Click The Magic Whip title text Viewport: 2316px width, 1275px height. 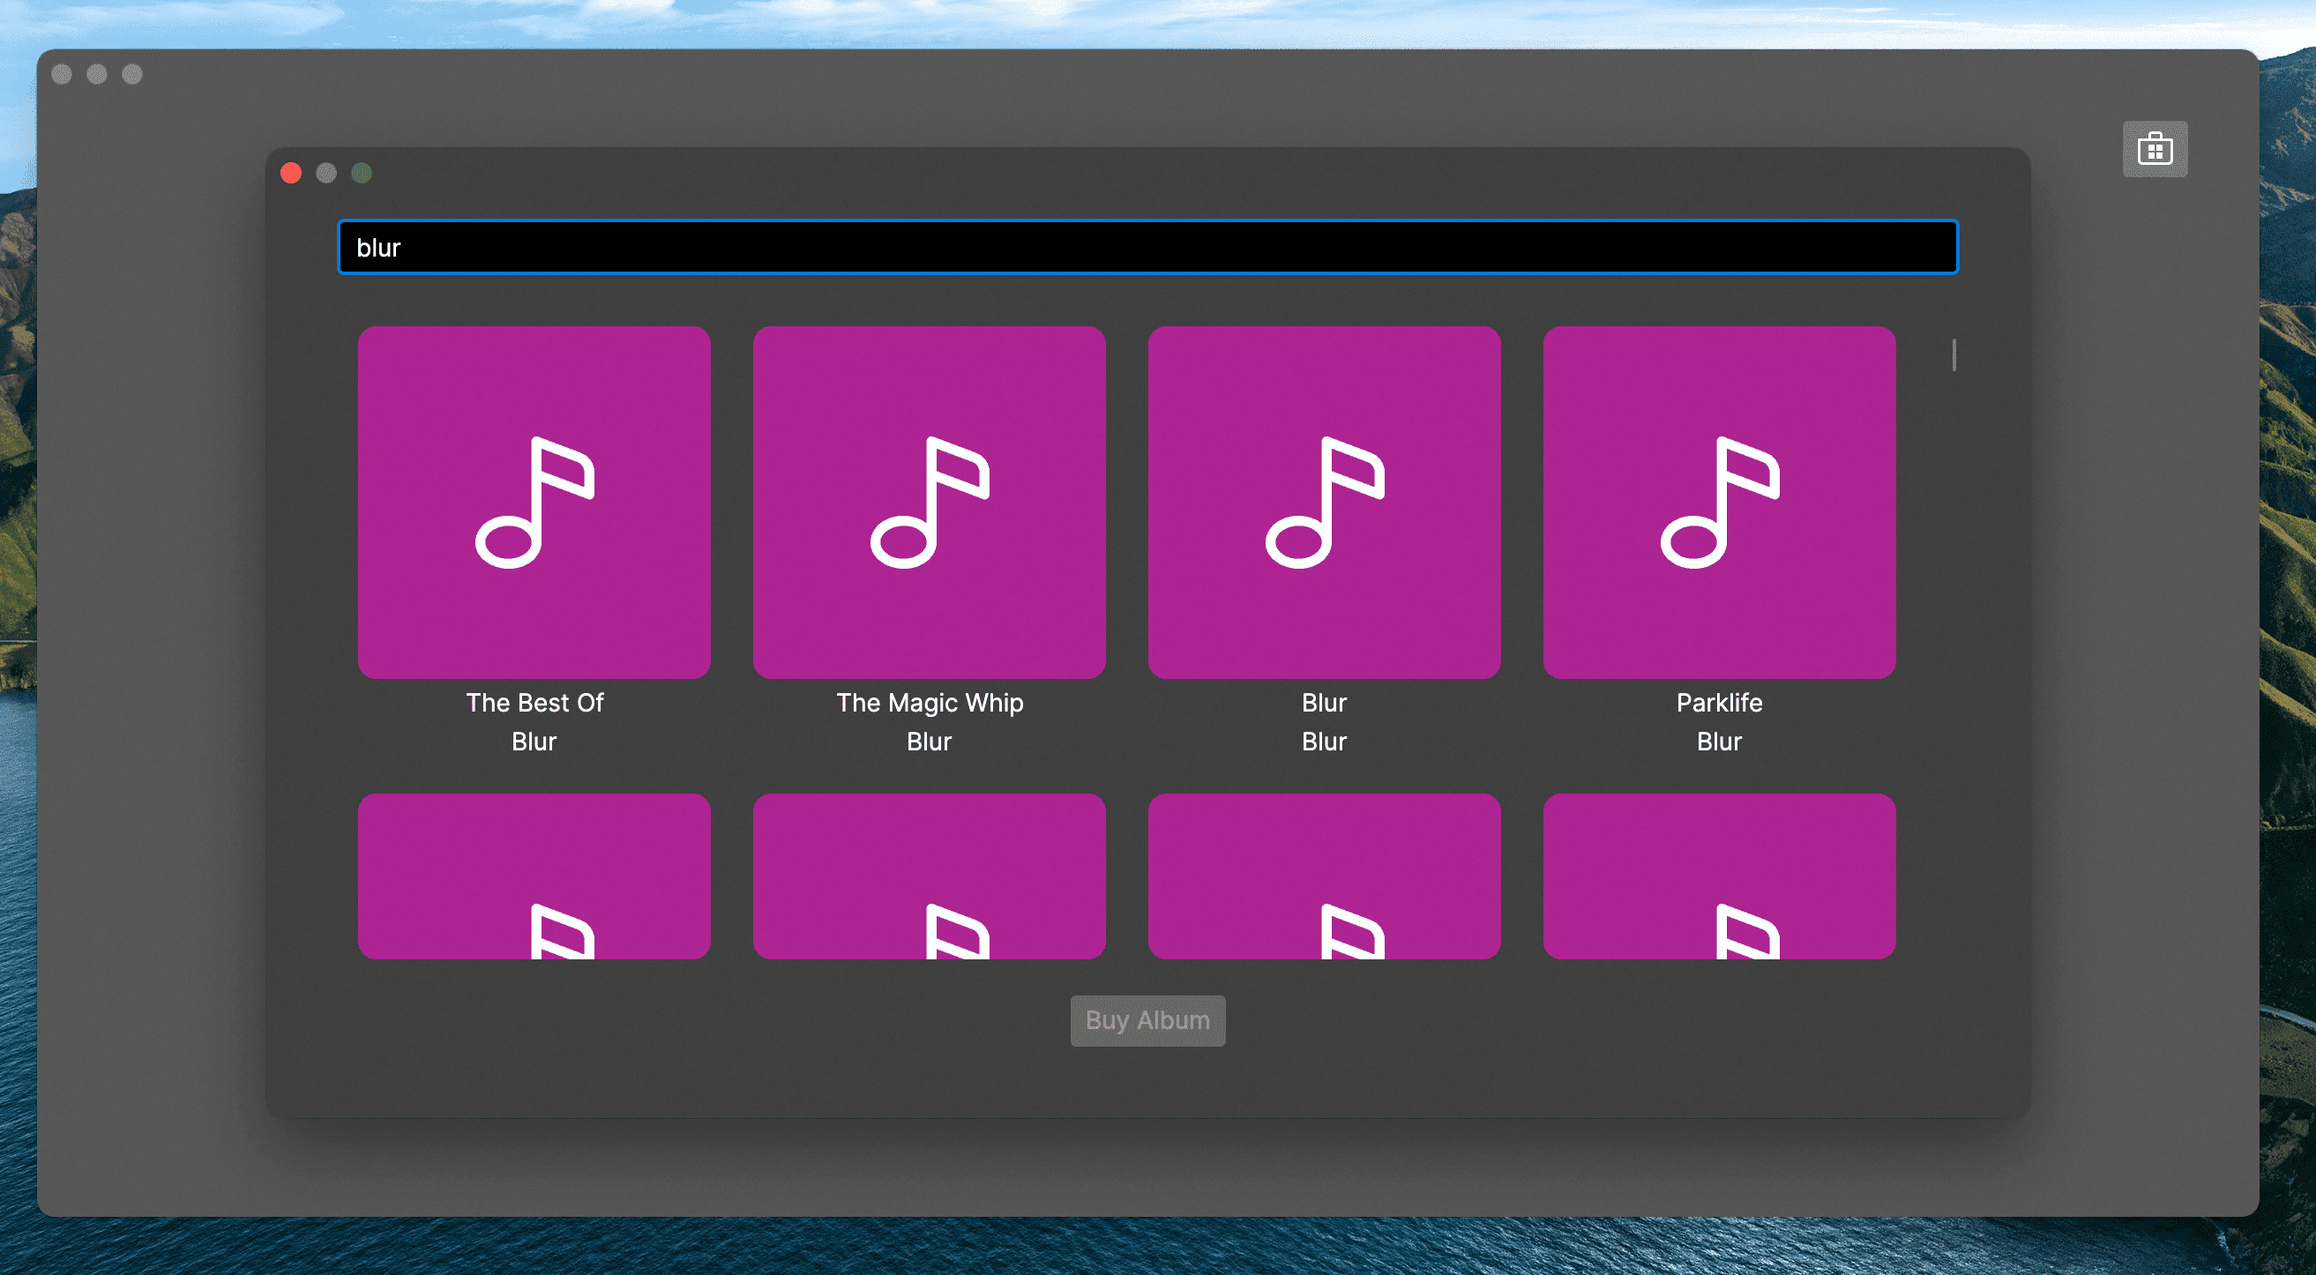pyautogui.click(x=929, y=702)
